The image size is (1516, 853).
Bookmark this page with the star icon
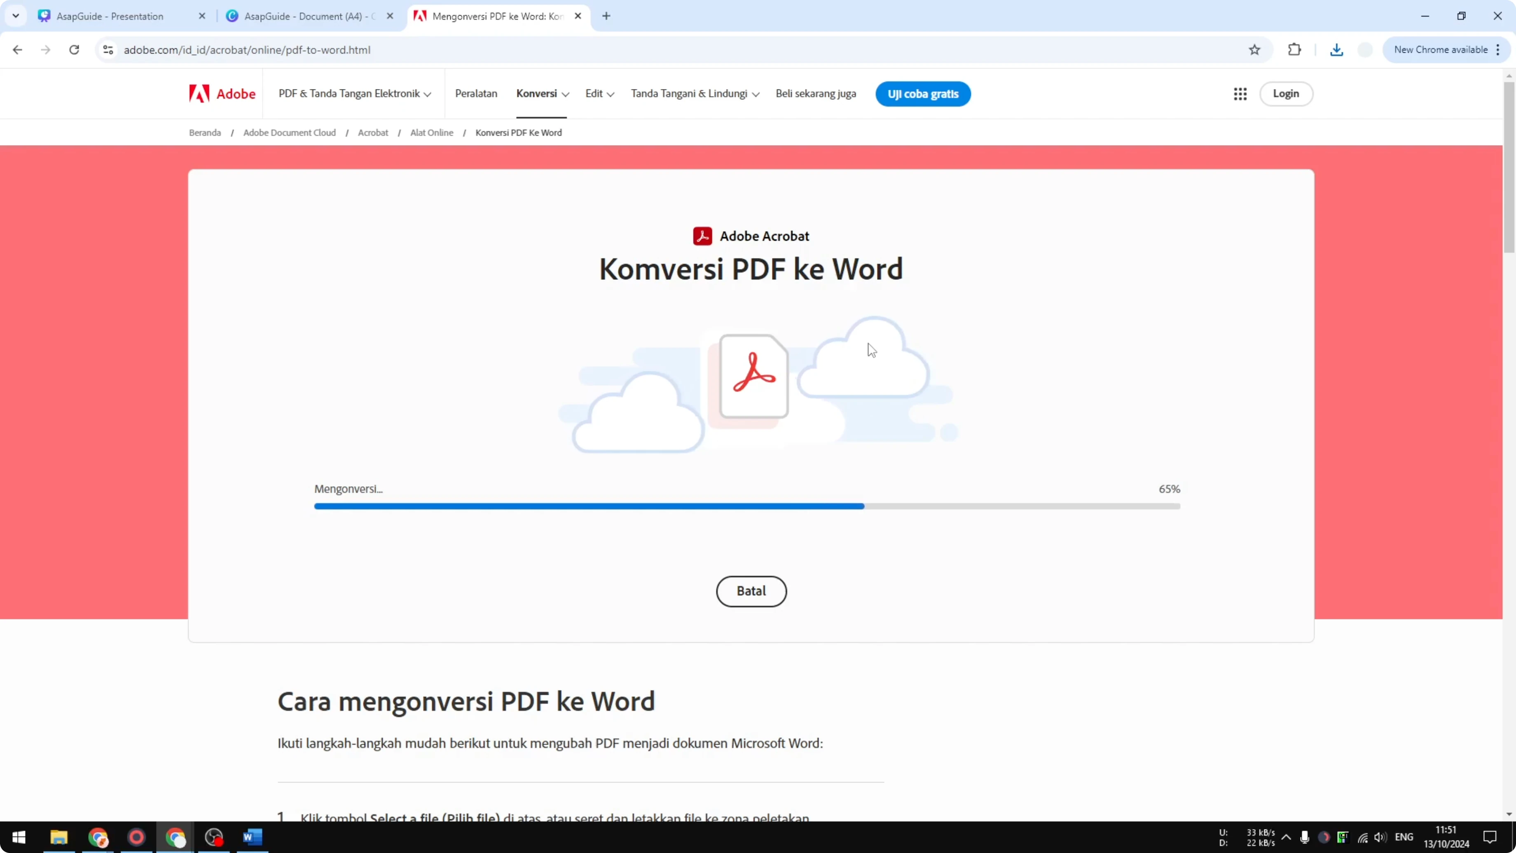tap(1255, 49)
